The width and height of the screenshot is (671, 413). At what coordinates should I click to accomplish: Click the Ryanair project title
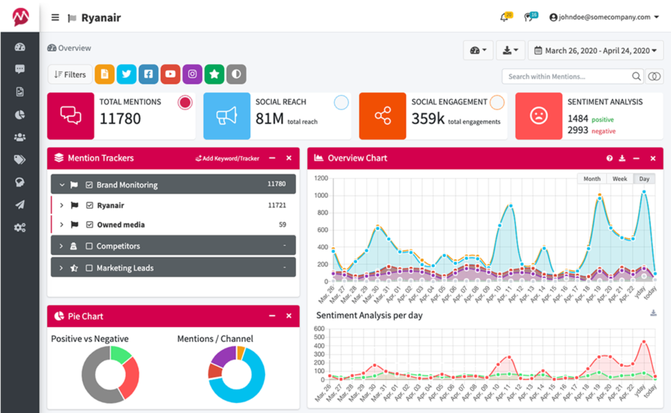point(101,18)
